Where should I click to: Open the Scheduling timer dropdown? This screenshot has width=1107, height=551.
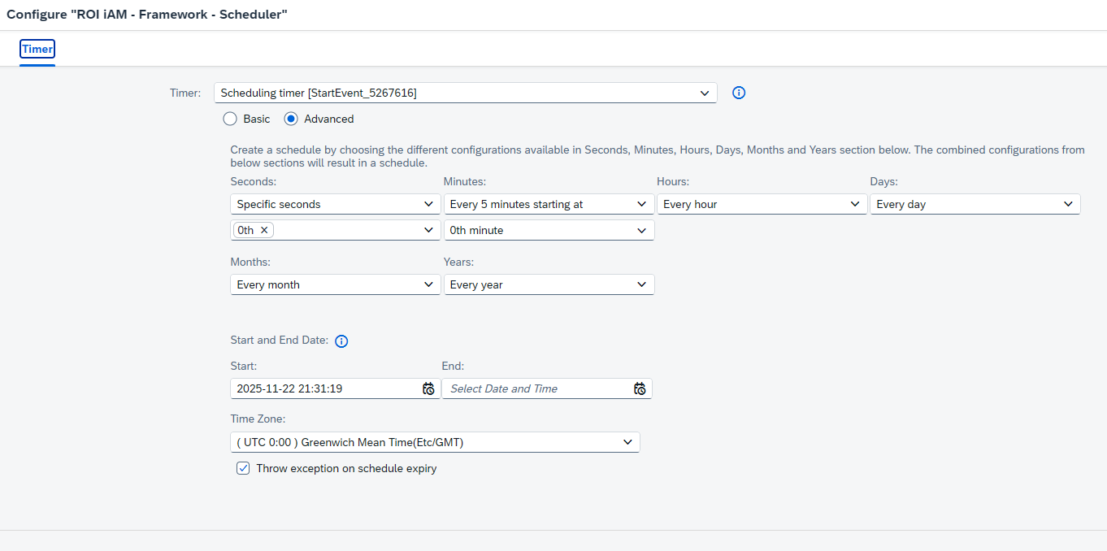(705, 93)
